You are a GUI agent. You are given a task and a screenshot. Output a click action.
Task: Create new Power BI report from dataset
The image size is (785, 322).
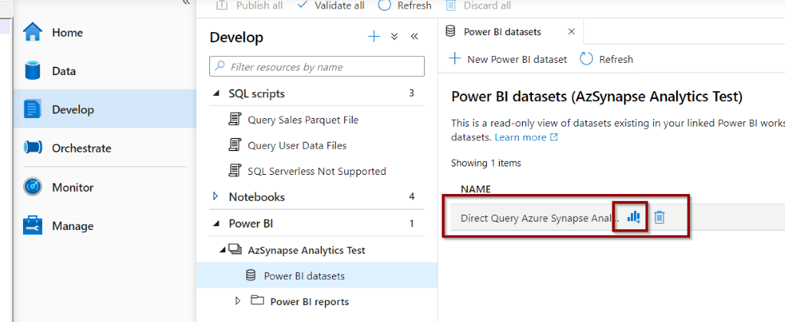tap(634, 217)
